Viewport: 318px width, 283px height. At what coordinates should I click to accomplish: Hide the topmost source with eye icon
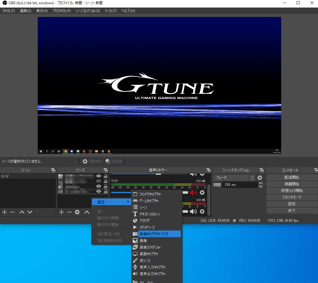(x=99, y=176)
